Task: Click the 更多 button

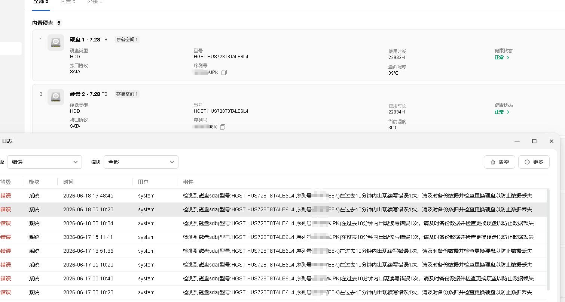Action: point(534,162)
